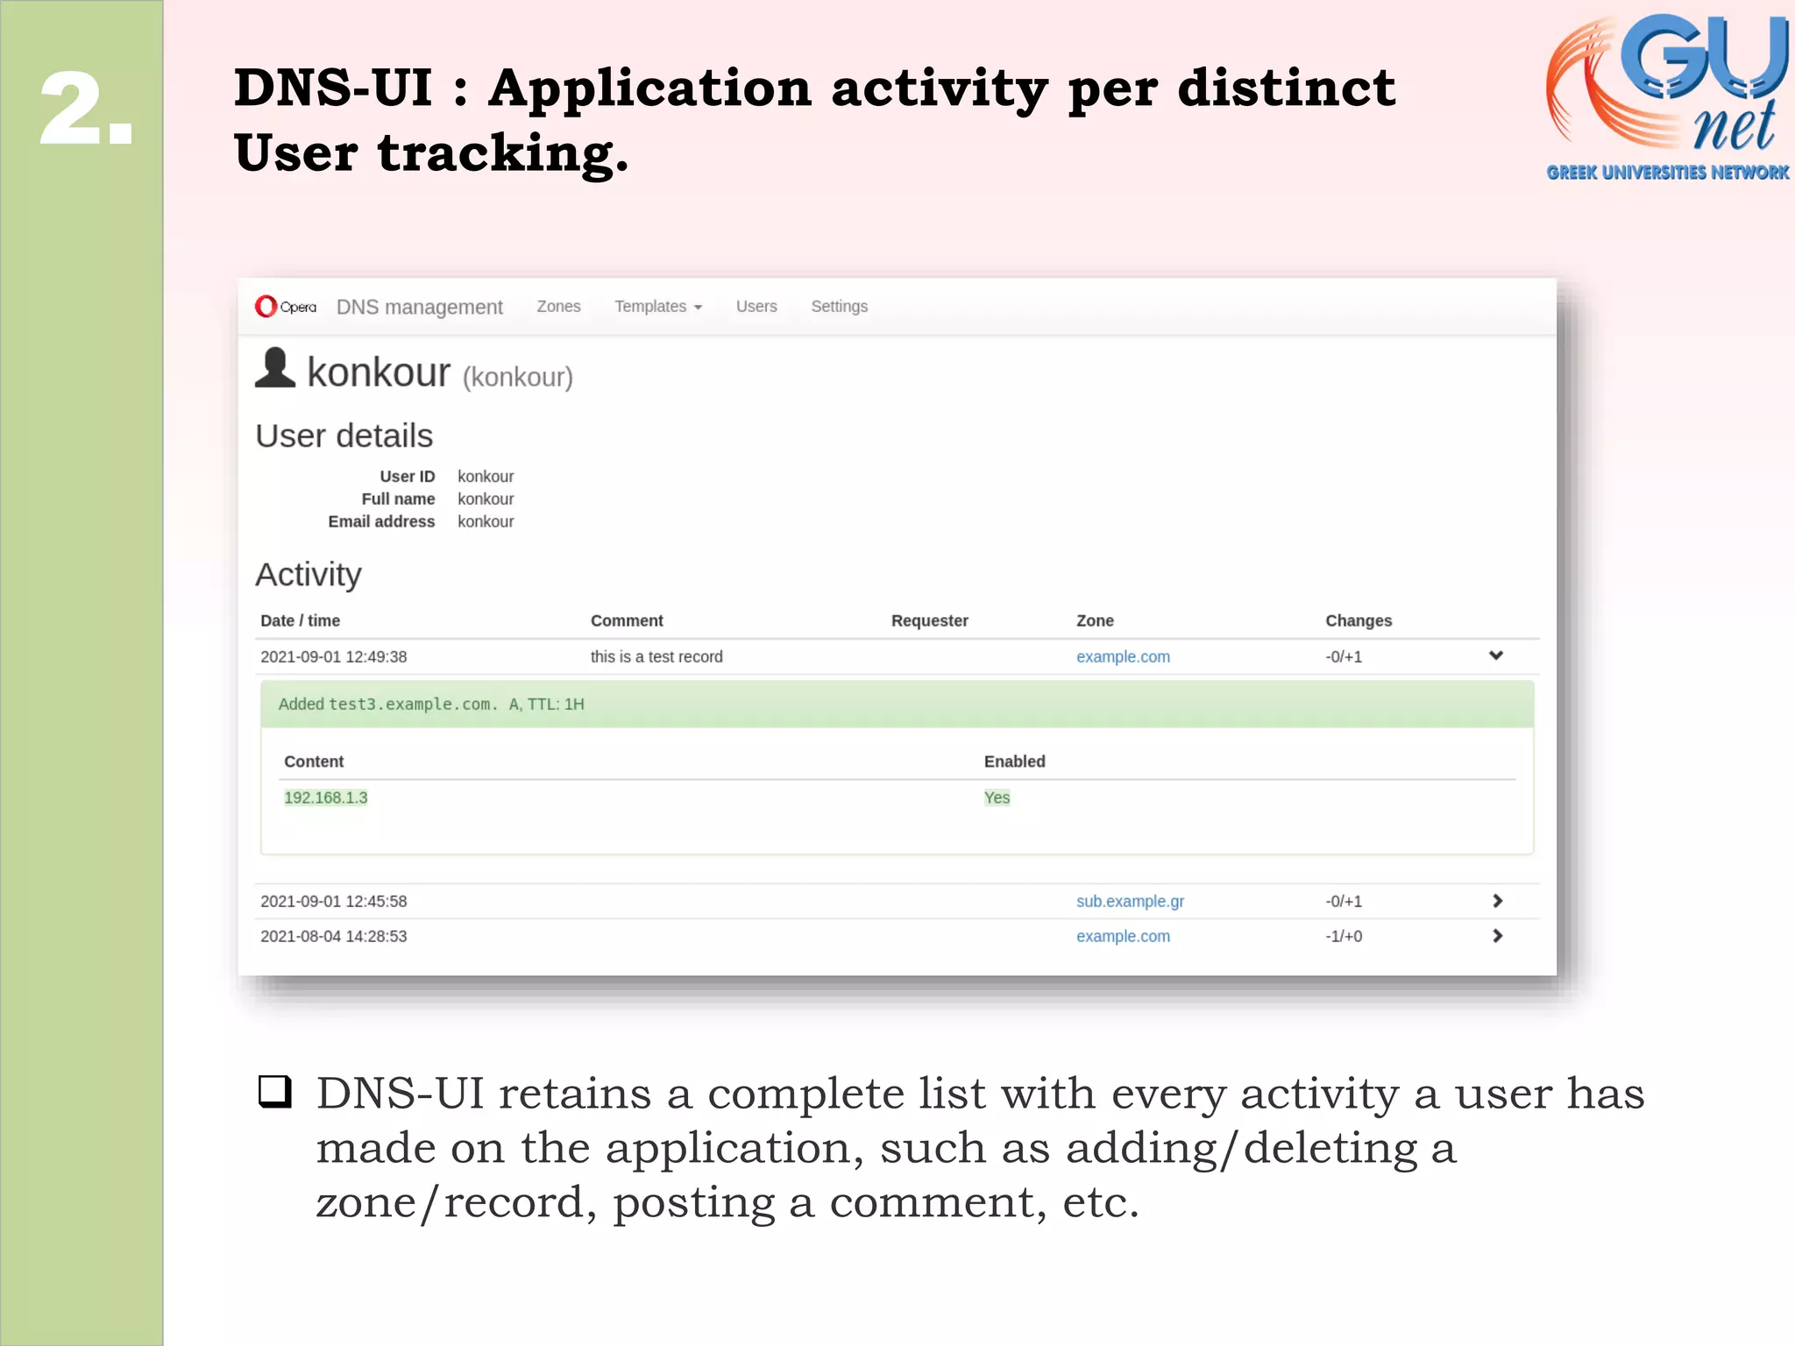Open the Zones menu item
Screen dimensions: 1795x1346
tap(558, 307)
